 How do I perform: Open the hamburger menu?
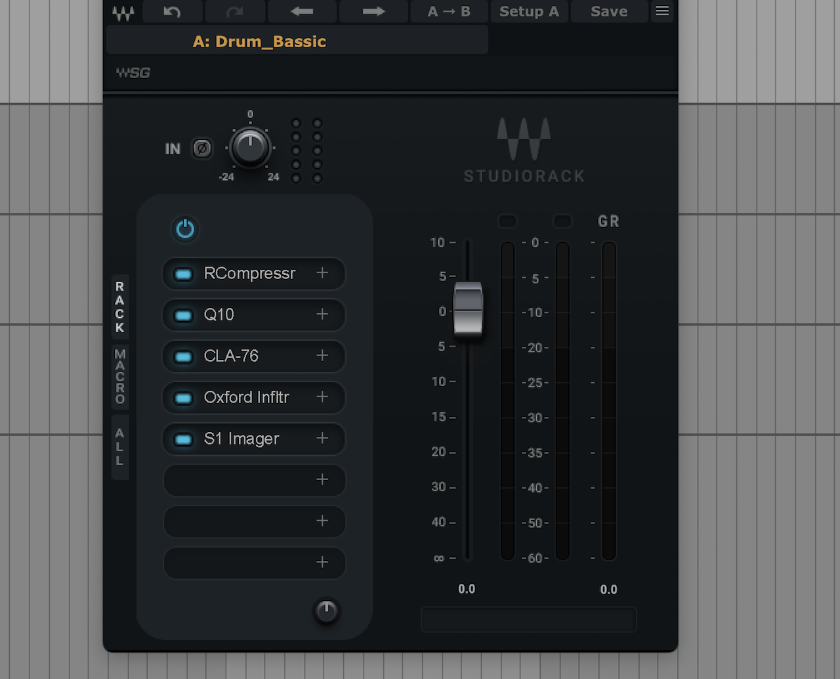(x=662, y=11)
